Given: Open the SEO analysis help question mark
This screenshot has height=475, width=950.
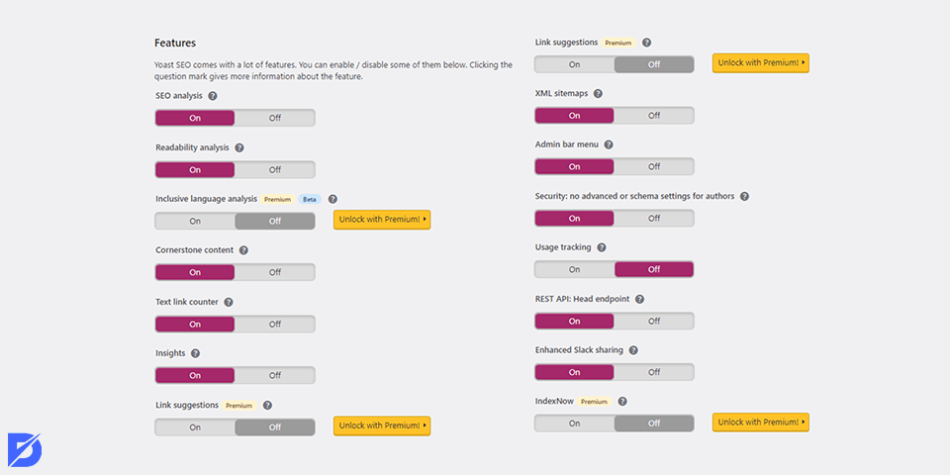Looking at the screenshot, I should (213, 96).
